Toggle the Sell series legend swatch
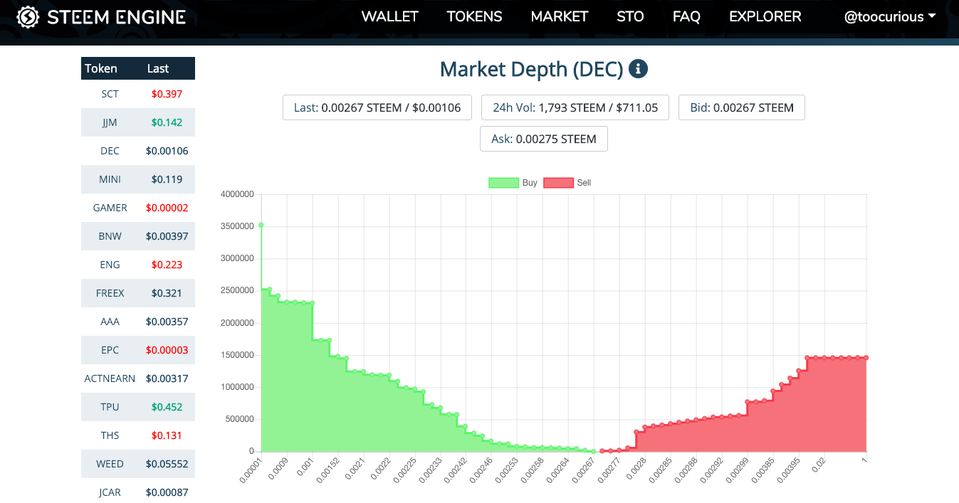The height and width of the screenshot is (503, 959). pyautogui.click(x=558, y=183)
